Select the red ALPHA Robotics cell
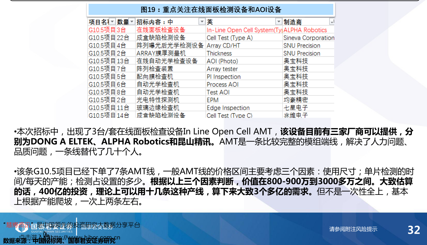Image resolution: width=427 pixels, height=245 pixels. click(305, 30)
